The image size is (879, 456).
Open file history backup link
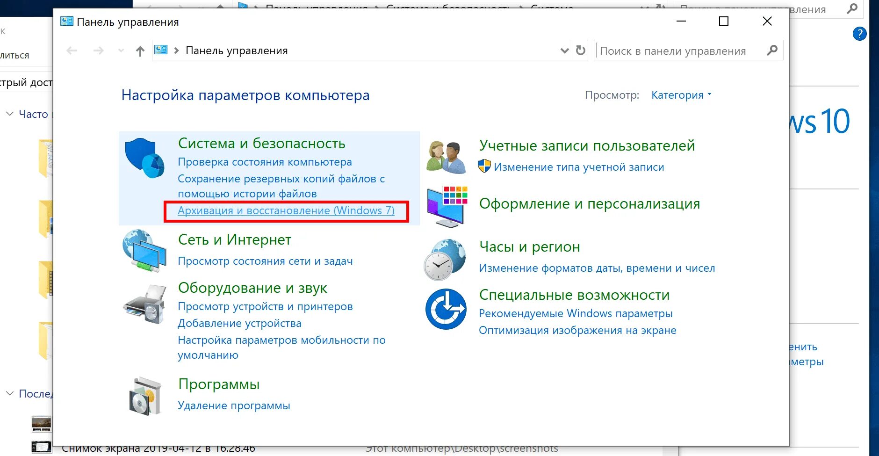(x=281, y=186)
